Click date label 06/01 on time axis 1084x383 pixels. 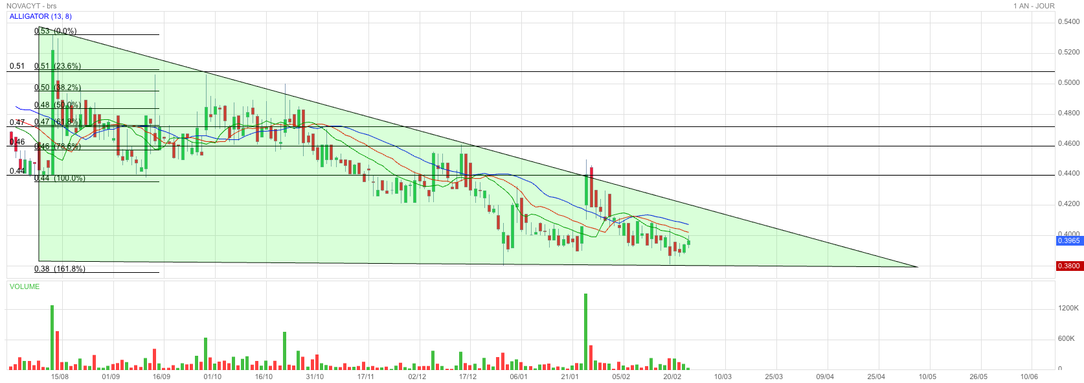click(519, 377)
